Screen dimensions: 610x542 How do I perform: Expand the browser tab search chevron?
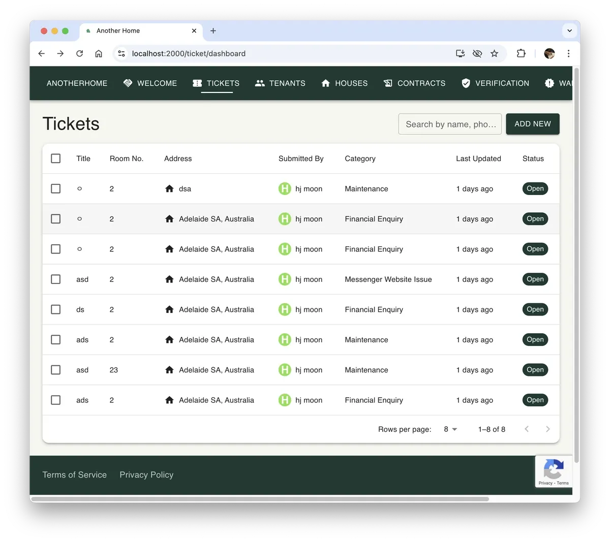coord(569,30)
